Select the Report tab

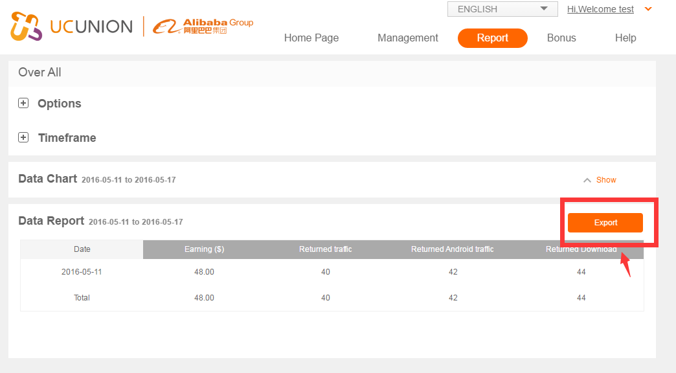[492, 38]
